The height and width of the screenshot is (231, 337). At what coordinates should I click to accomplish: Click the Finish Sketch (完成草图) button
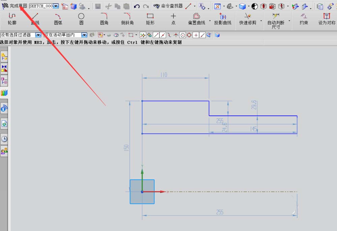pyautogui.click(x=15, y=6)
